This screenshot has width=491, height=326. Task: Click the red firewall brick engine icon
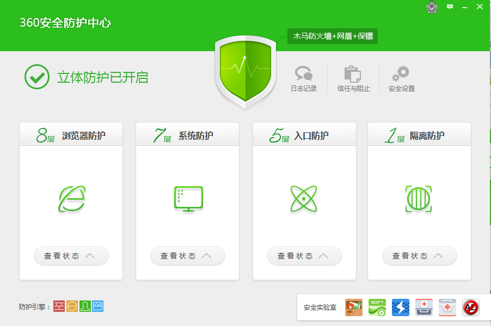pyautogui.click(x=59, y=306)
